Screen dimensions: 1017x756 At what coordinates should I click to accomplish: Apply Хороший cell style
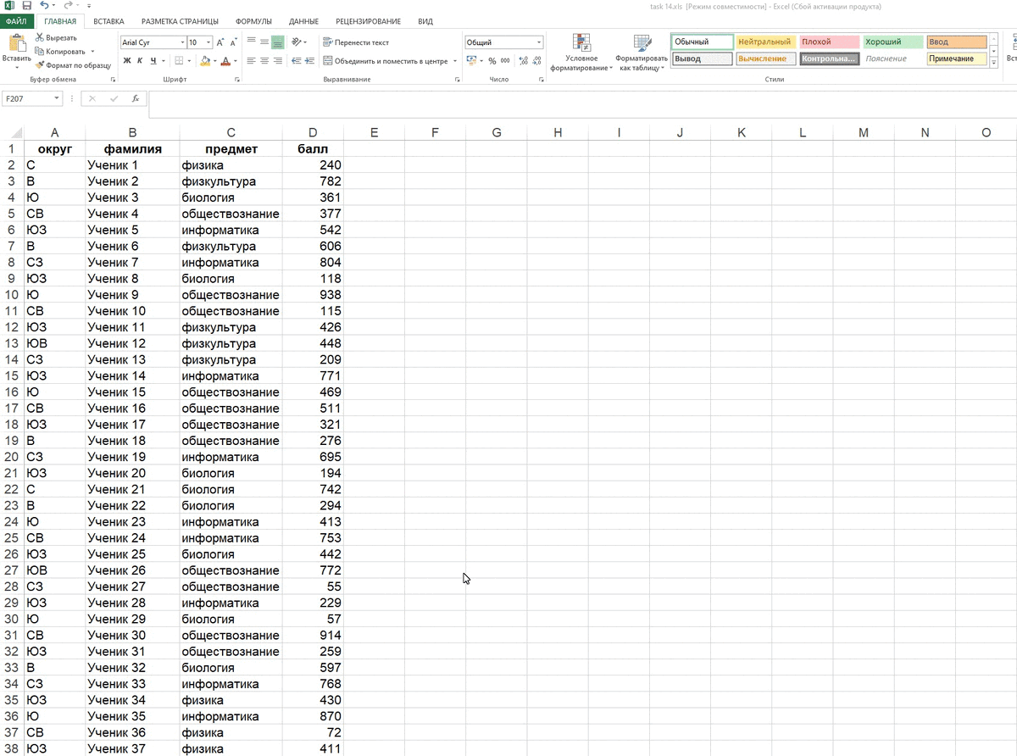[x=893, y=42]
